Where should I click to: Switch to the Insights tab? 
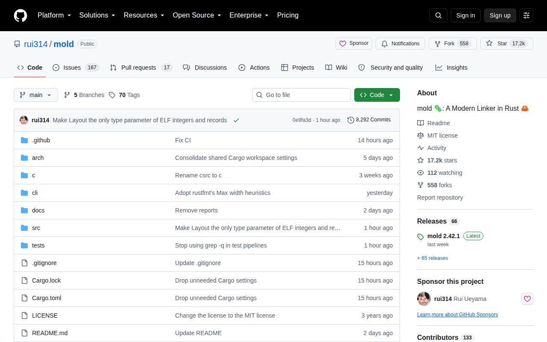(x=451, y=68)
